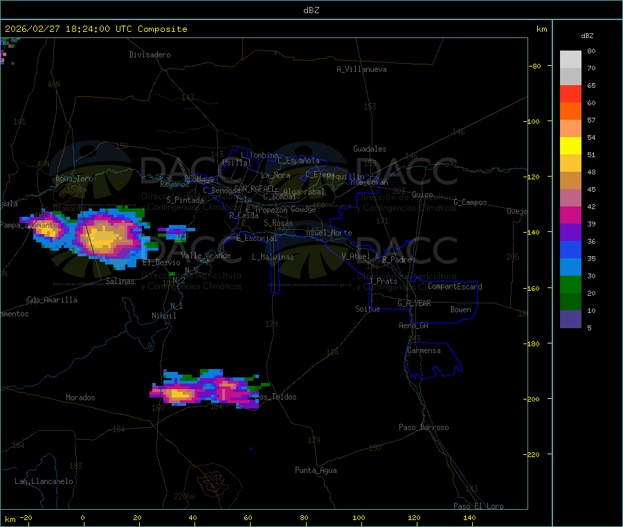623x527 pixels.
Task: Click the Paso_El_Loro label at the map bottom
Action: pyautogui.click(x=479, y=506)
